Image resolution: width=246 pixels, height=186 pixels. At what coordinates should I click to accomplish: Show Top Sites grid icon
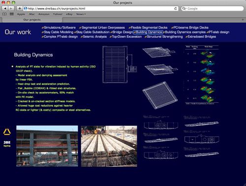(12, 14)
